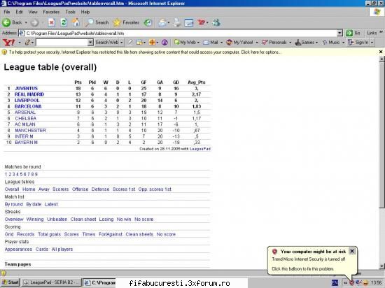Open My Yahoo! toolbar button
Screen dimensions: 385x288
point(239,43)
